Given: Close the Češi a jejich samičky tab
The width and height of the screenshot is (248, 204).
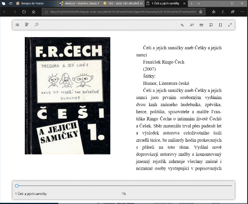Looking at the screenshot, I should (184, 3).
